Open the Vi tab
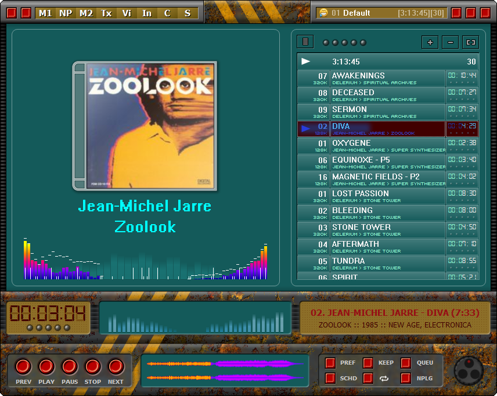 pos(127,13)
